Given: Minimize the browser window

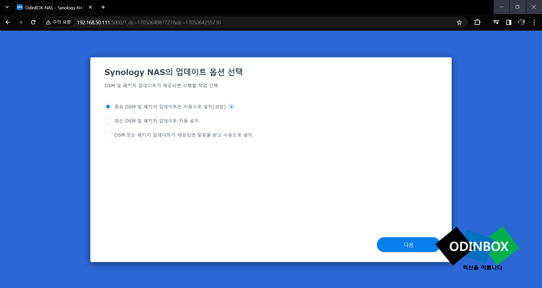Looking at the screenshot, I should (502, 7).
